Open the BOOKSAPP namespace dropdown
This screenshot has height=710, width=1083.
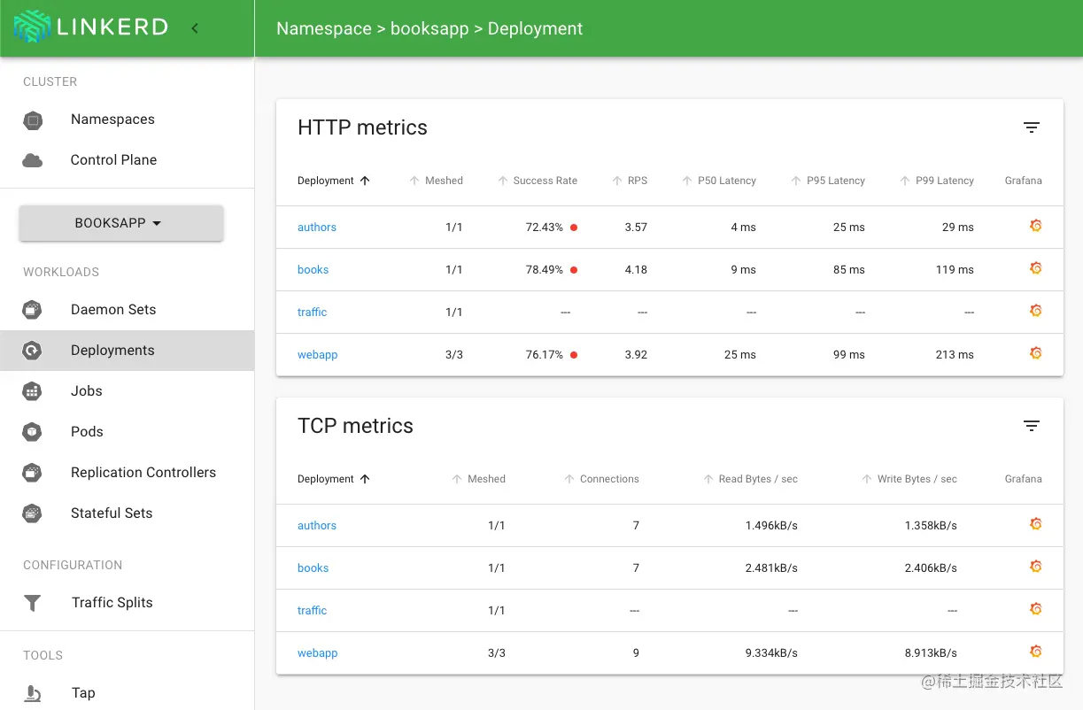point(120,223)
